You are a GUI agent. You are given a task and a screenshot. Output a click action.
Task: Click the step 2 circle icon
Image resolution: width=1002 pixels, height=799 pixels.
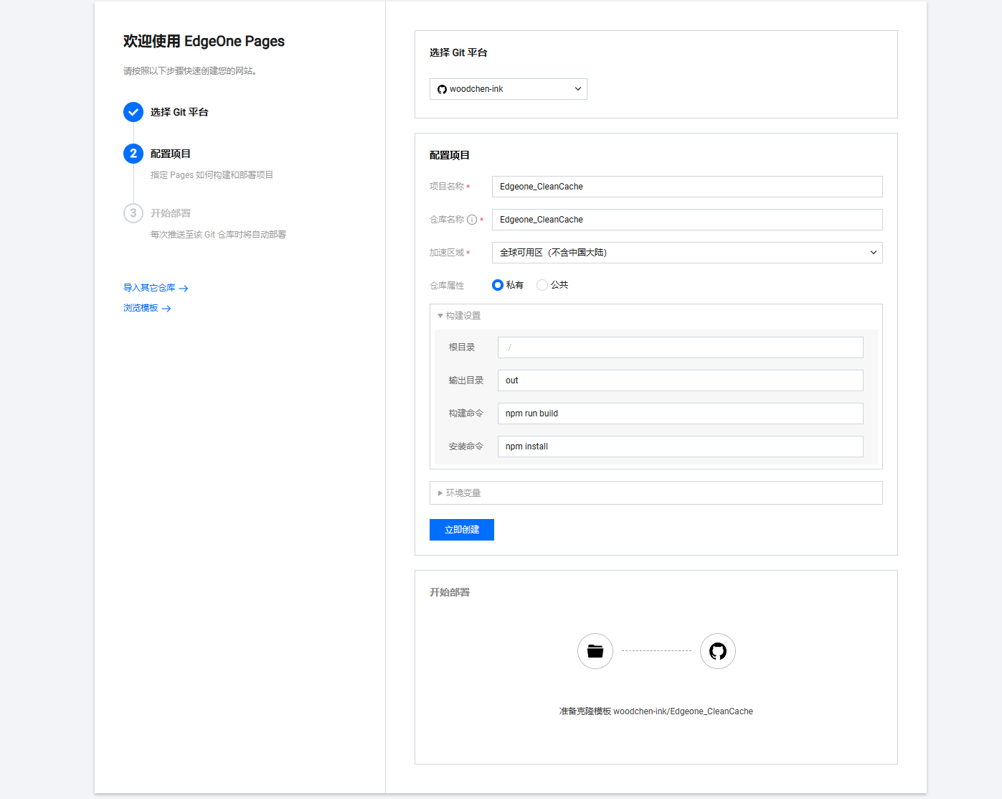[133, 154]
